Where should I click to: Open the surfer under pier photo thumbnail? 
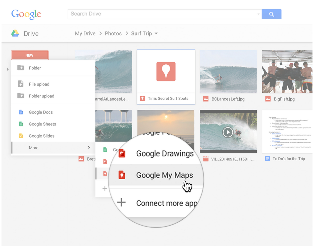[x=114, y=125]
